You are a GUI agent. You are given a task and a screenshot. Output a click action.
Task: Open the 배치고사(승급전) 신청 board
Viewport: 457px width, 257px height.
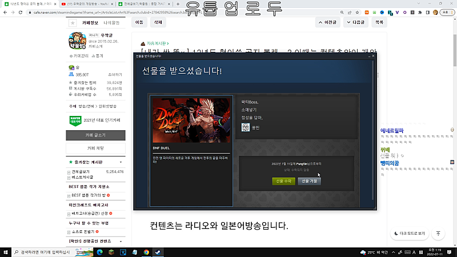[90, 214]
